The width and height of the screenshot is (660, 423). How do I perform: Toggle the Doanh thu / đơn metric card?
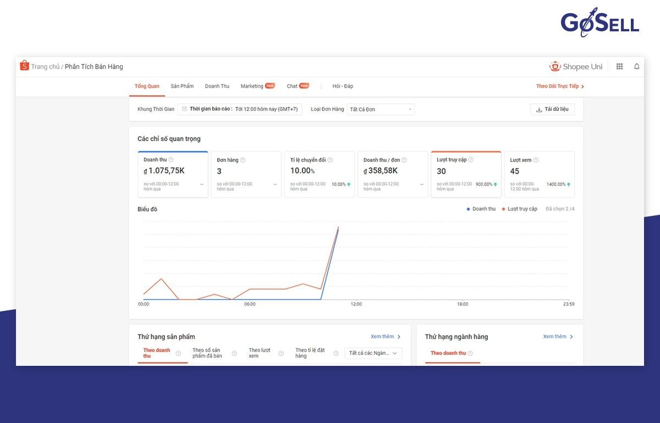pos(393,174)
